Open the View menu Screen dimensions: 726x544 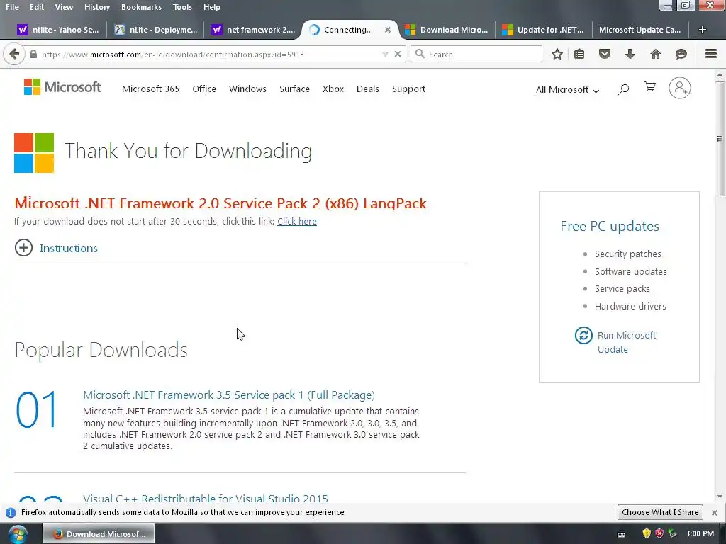click(x=64, y=7)
